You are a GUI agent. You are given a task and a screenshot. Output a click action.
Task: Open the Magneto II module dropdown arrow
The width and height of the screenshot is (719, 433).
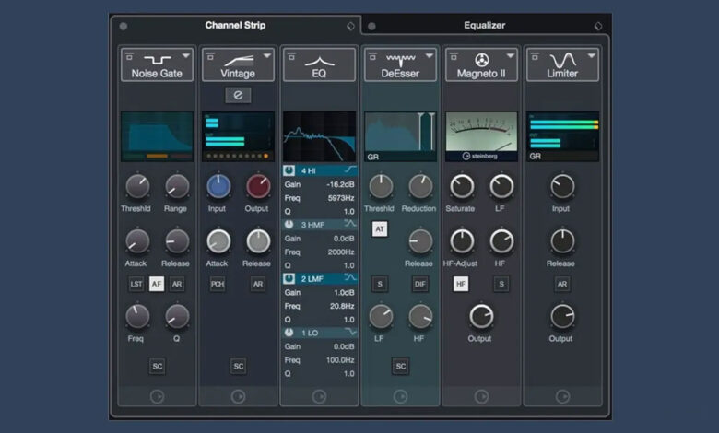pos(511,56)
